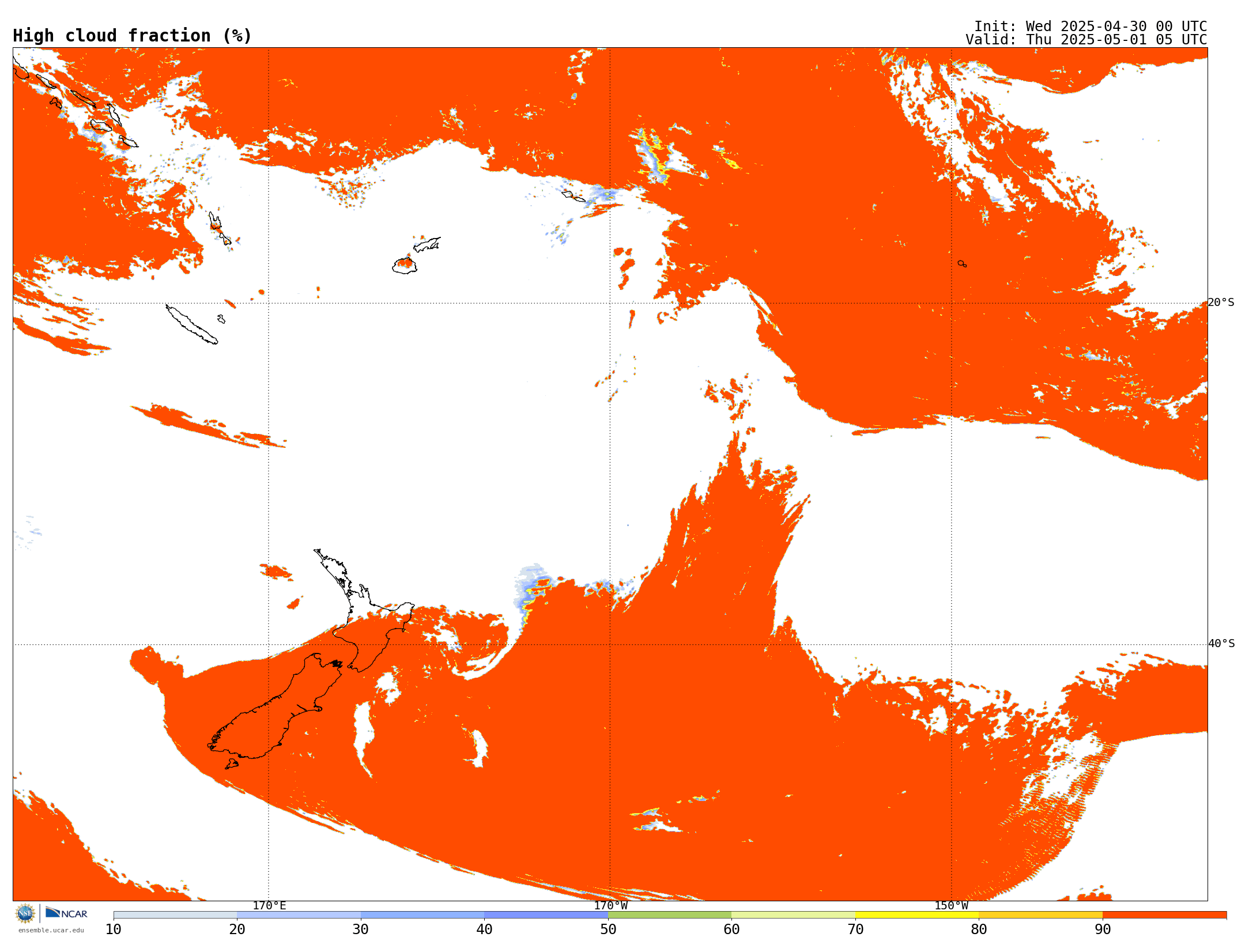The height and width of the screenshot is (937, 1245).
Task: Click the colorbar tick label 80
Action: (979, 929)
